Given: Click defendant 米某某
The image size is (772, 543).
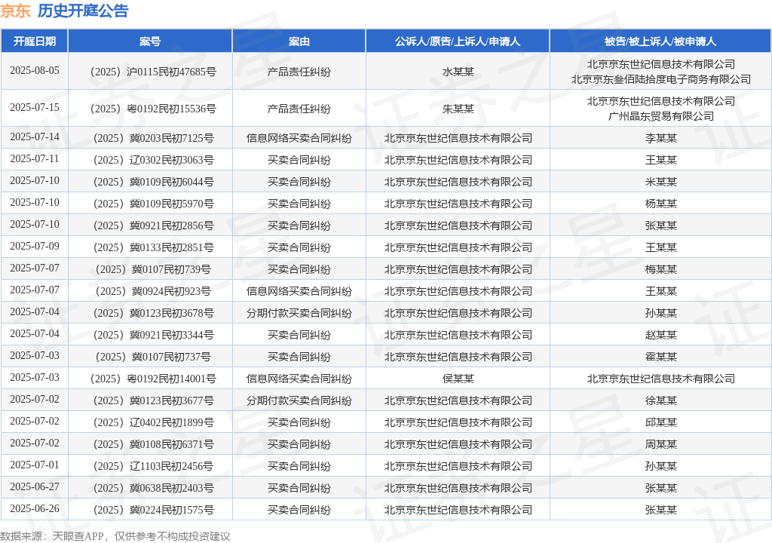Looking at the screenshot, I should click(660, 183).
